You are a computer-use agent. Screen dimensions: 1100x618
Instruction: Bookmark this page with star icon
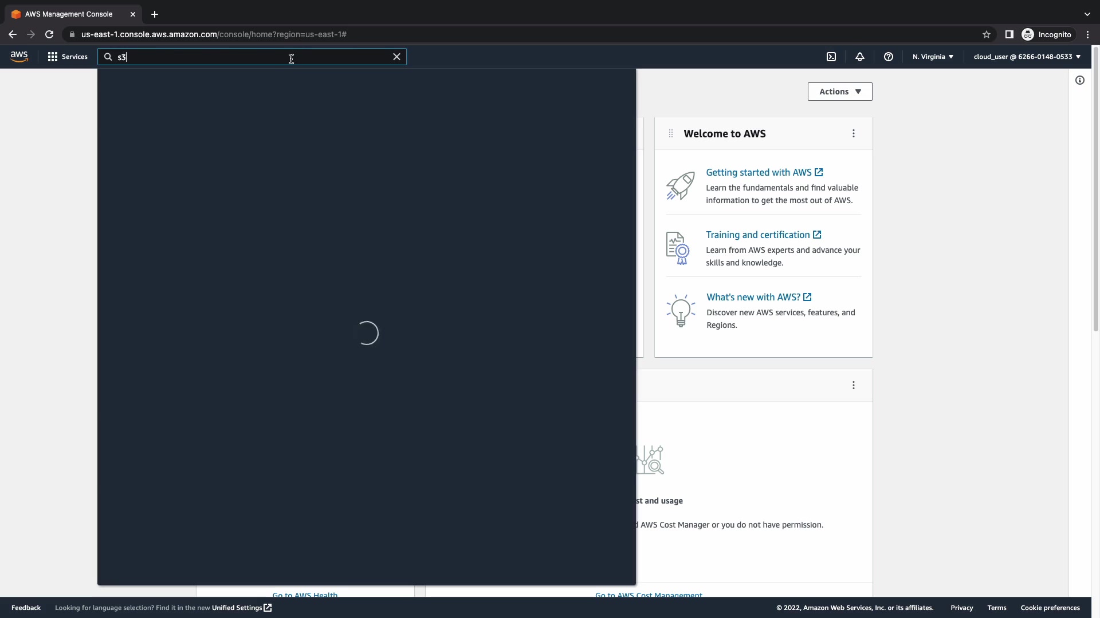pyautogui.click(x=987, y=34)
